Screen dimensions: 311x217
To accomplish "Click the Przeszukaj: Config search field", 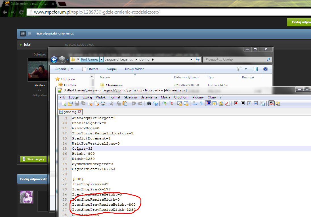I will pos(237,59).
